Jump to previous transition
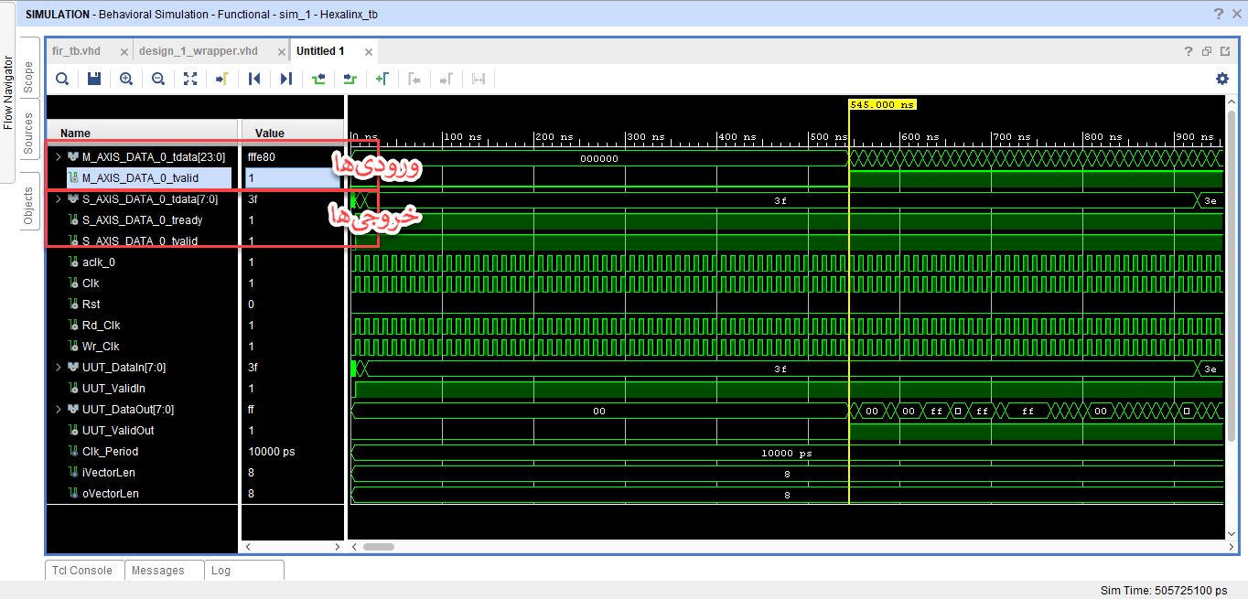 [318, 80]
